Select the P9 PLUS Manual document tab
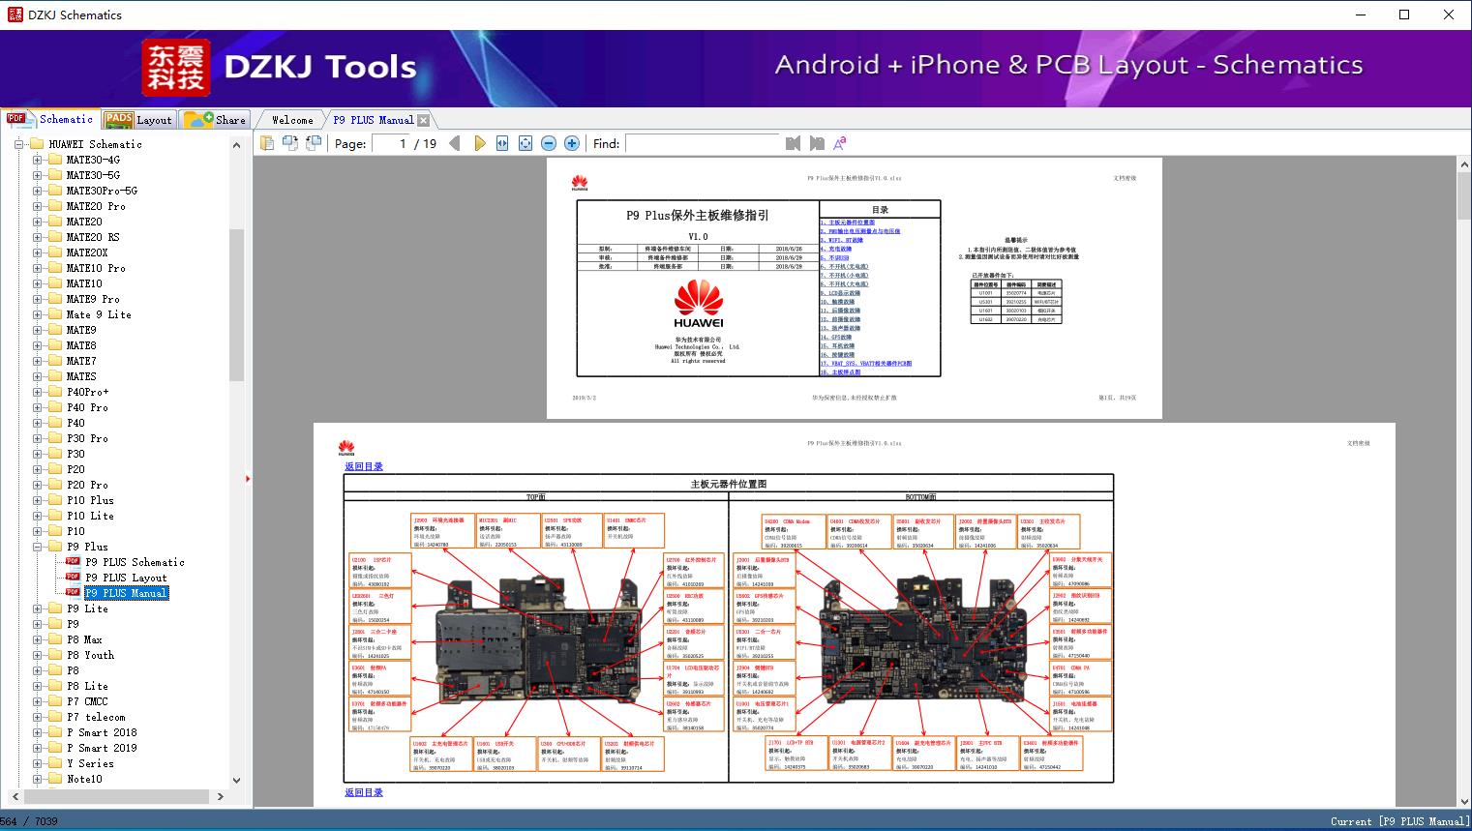This screenshot has height=831, width=1472. pos(374,120)
